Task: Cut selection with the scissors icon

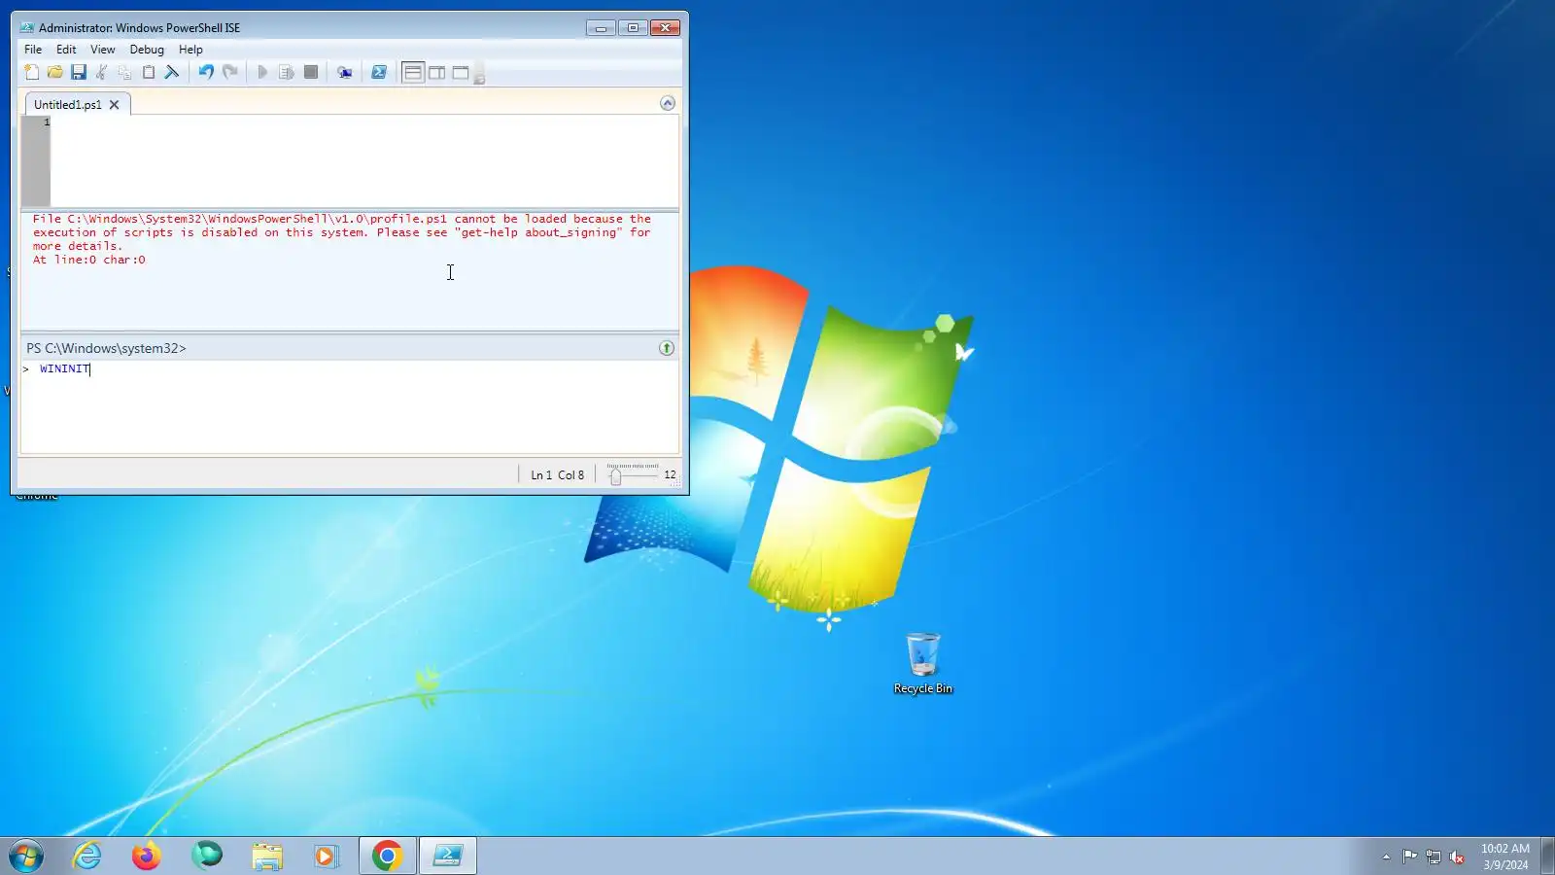Action: (x=102, y=72)
